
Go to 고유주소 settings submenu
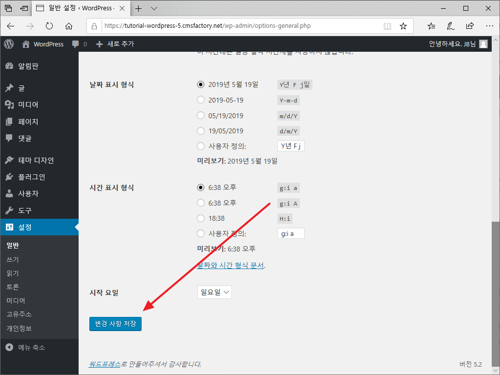19,314
